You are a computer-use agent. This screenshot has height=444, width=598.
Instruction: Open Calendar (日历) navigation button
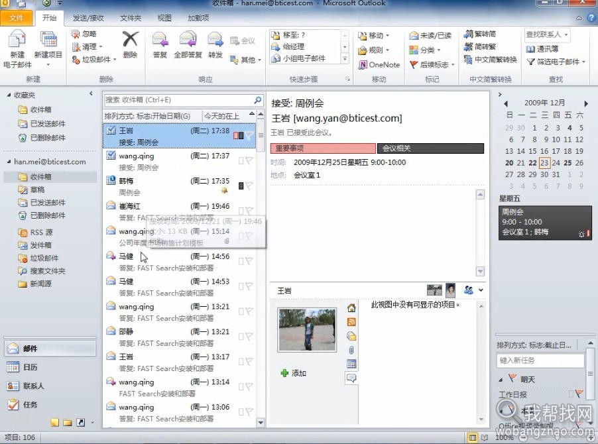[x=50, y=367]
